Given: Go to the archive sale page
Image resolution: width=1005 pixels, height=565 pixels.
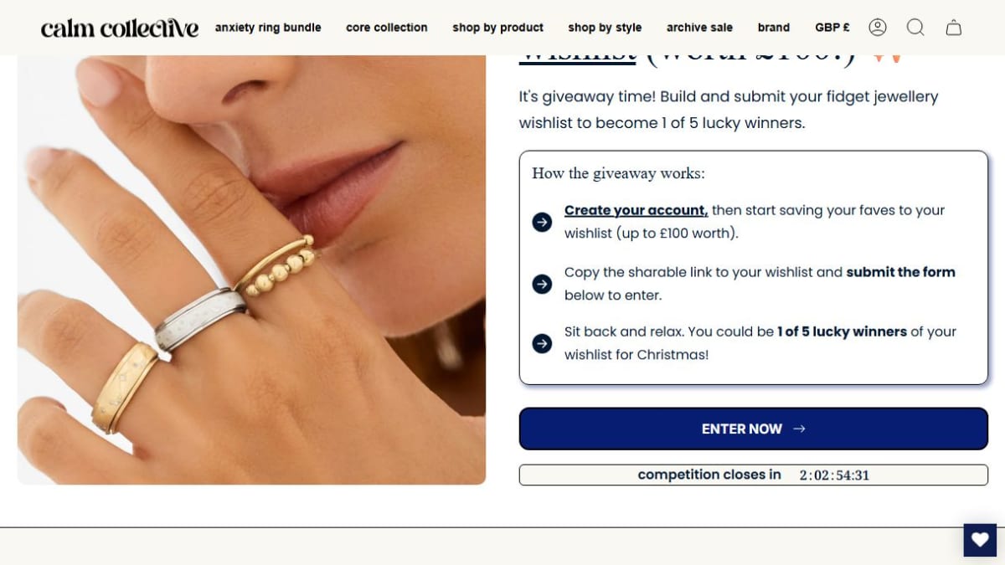Looking at the screenshot, I should [699, 28].
